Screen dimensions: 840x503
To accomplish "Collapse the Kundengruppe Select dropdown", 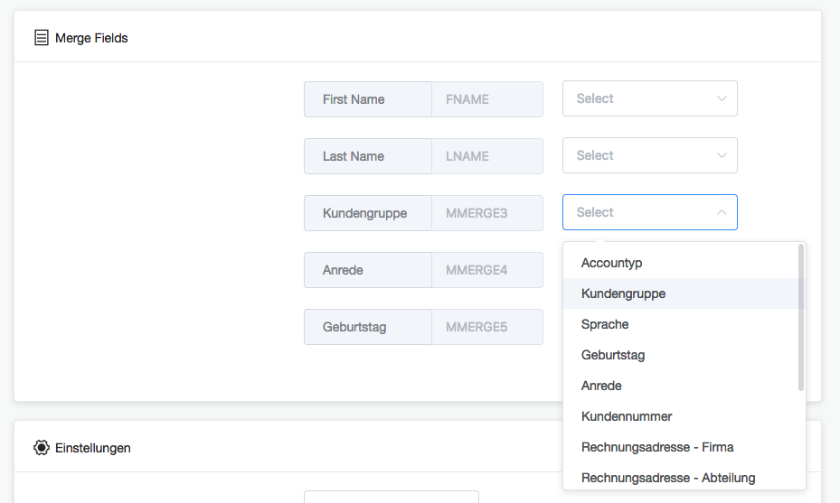I will (650, 212).
